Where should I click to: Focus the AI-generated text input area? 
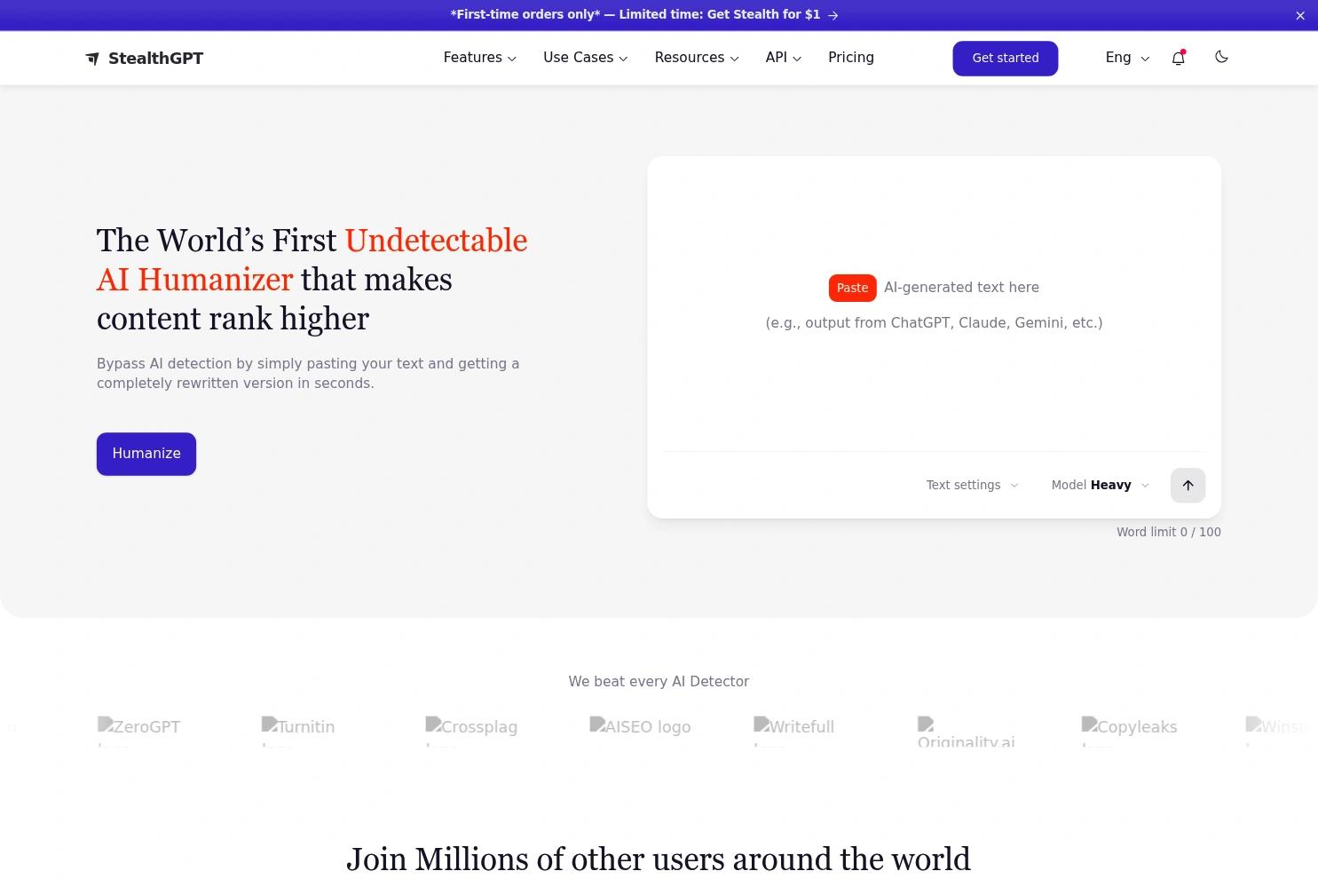tap(934, 304)
